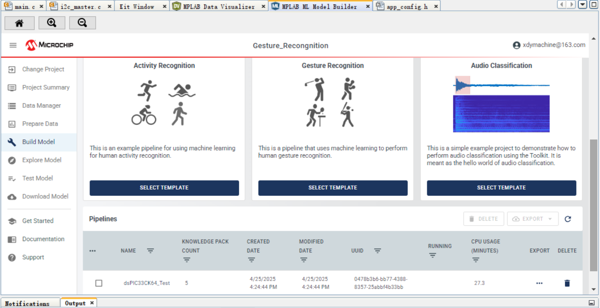This screenshot has width=600, height=308.
Task: Select Activity Recognition template
Action: tap(164, 188)
